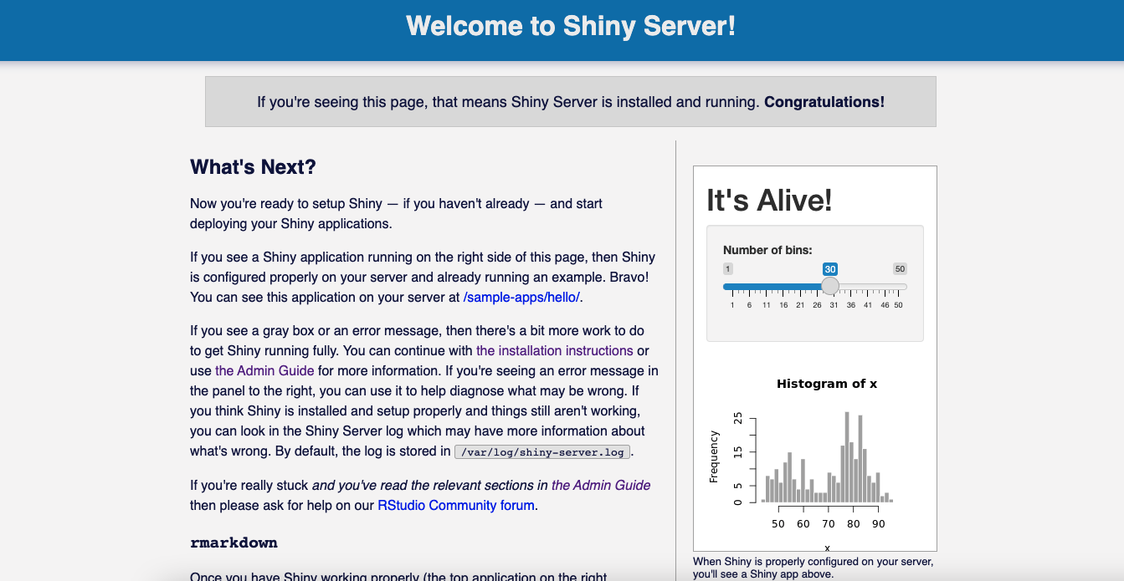This screenshot has height=581, width=1124.
Task: Click the slider tick label 41
Action: point(868,305)
